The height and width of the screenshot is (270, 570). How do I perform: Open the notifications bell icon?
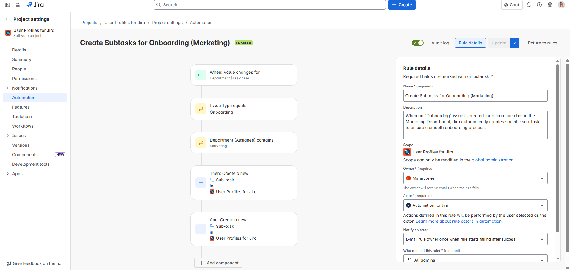(529, 5)
